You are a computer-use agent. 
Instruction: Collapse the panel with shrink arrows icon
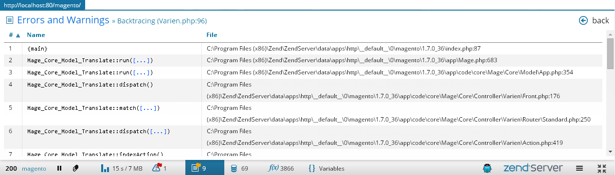pyautogui.click(x=601, y=168)
